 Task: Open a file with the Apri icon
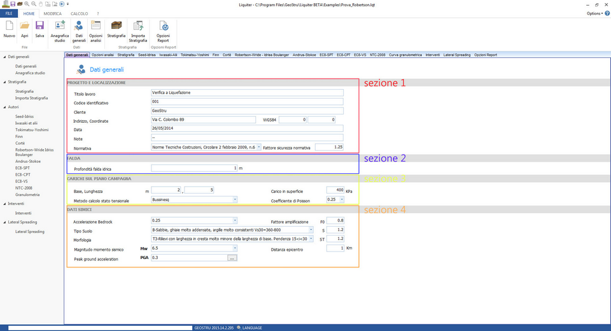click(24, 29)
